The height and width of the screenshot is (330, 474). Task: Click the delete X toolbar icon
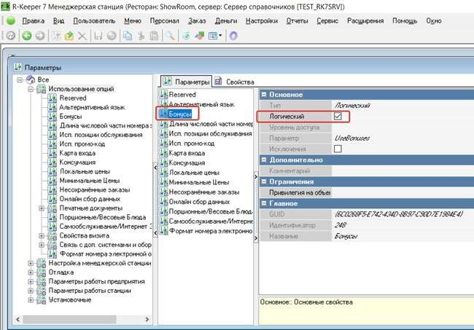(81, 35)
